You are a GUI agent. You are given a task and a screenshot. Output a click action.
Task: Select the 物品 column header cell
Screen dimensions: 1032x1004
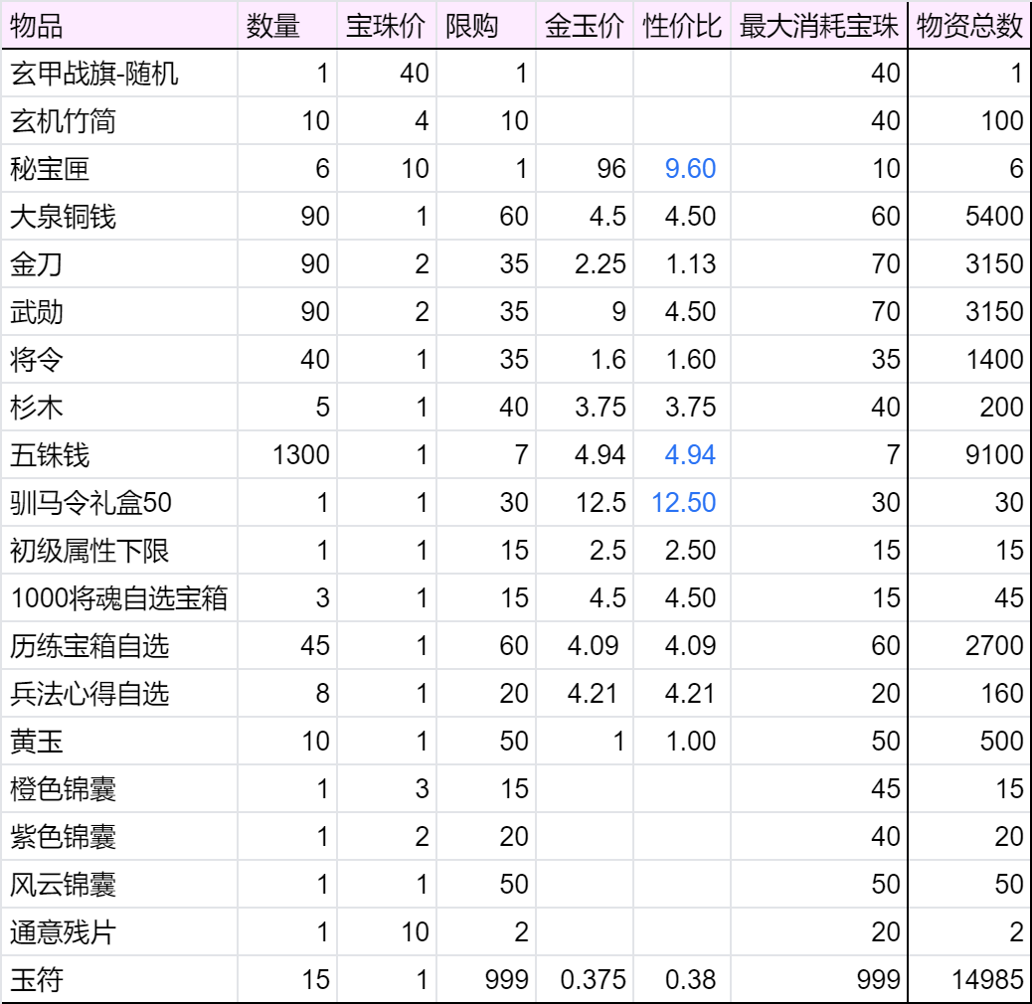tap(119, 26)
